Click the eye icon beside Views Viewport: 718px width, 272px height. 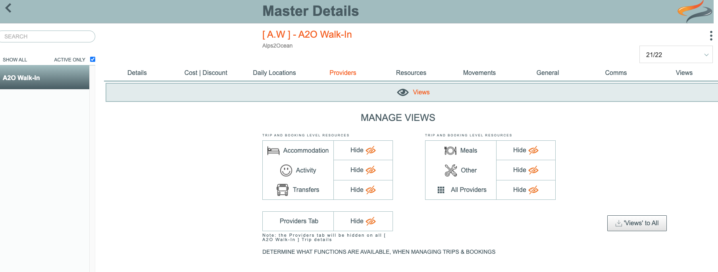(x=402, y=92)
